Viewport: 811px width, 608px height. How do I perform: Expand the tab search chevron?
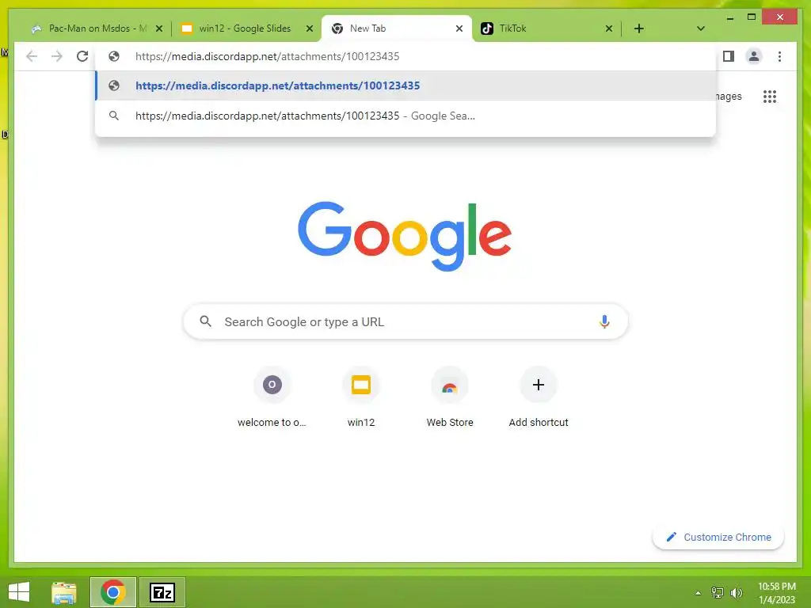[x=701, y=28]
